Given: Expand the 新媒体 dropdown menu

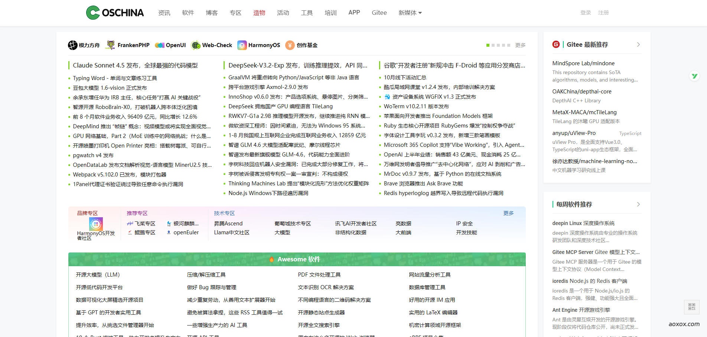Looking at the screenshot, I should click(x=410, y=13).
